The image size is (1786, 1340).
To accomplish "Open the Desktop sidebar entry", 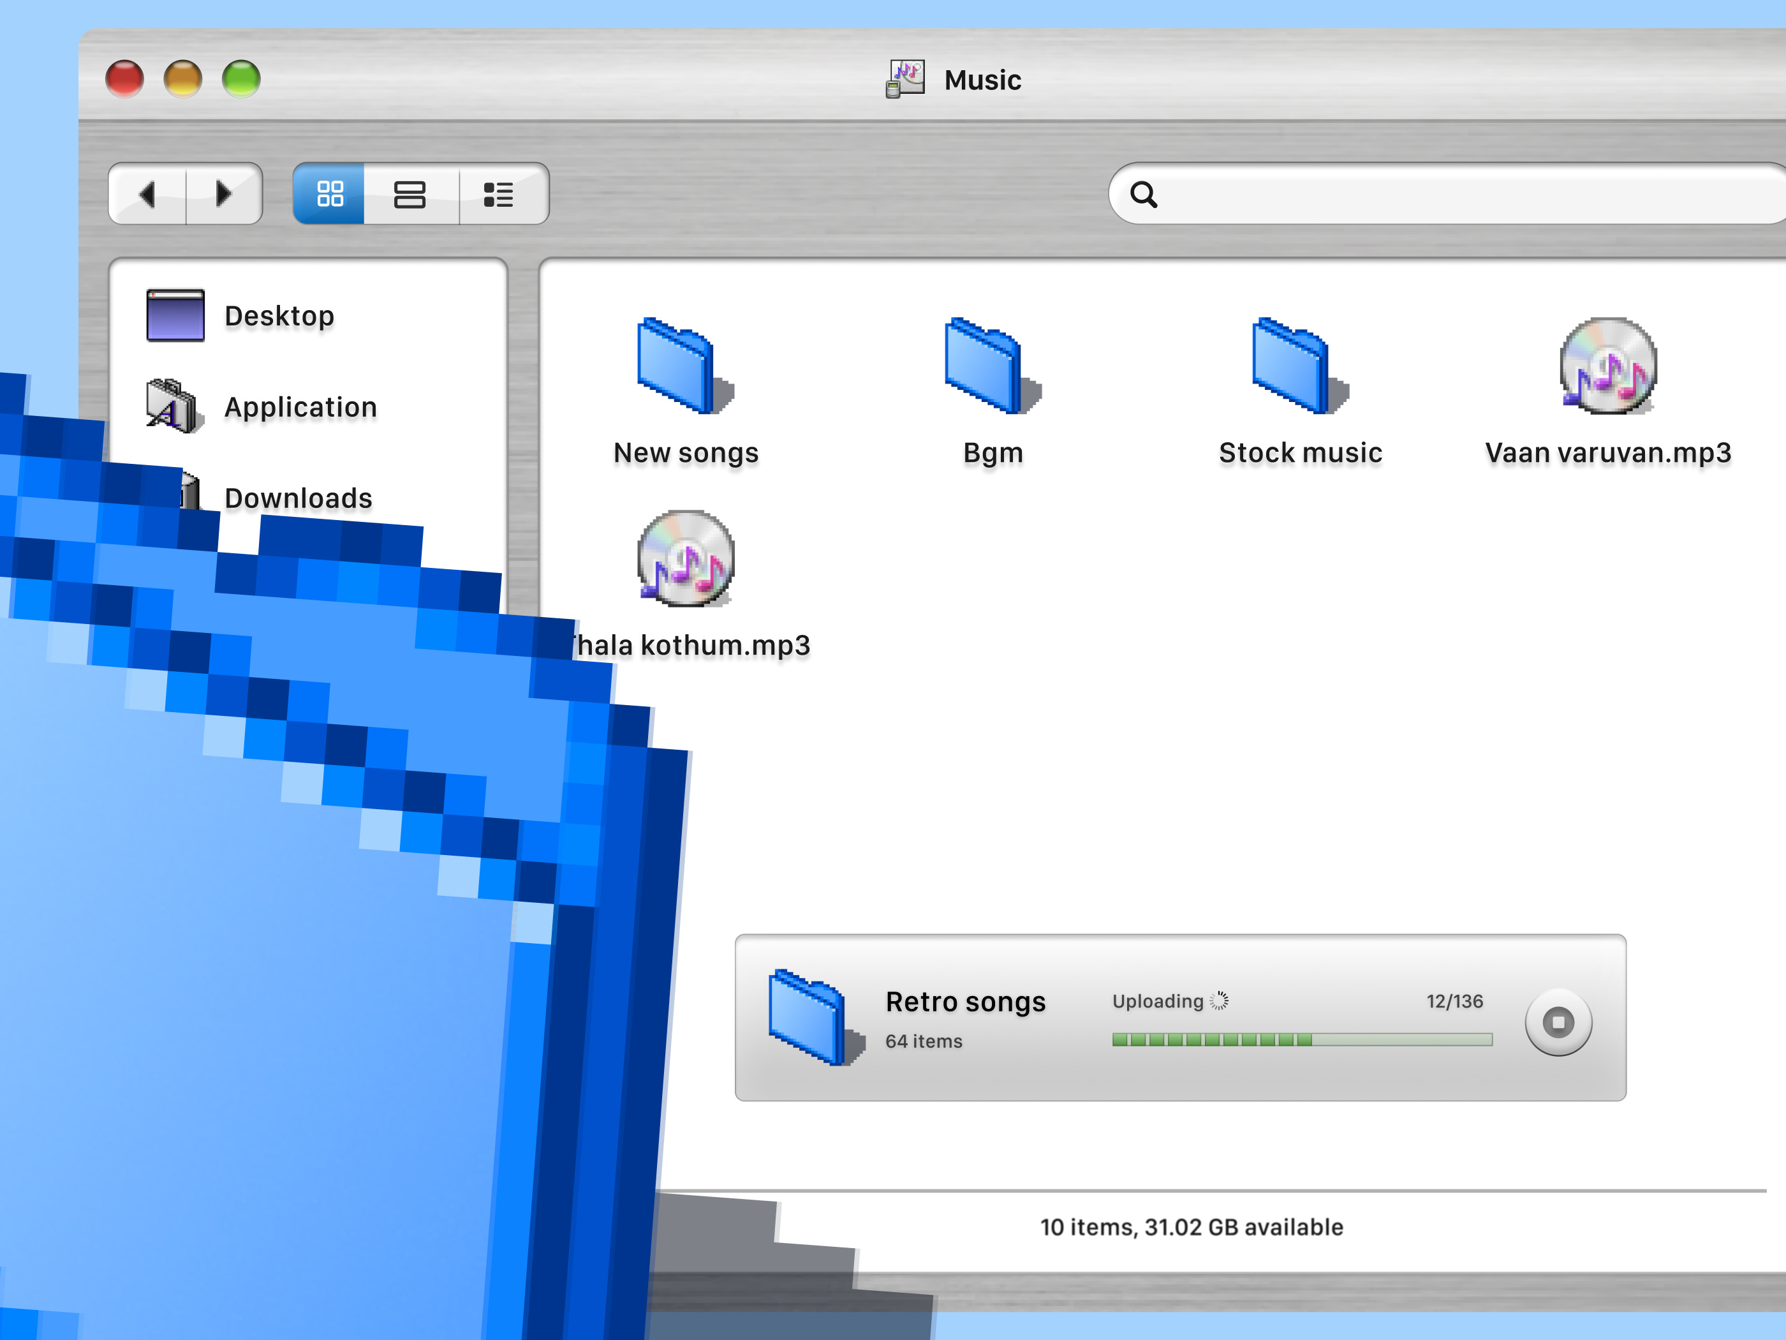I will [279, 316].
